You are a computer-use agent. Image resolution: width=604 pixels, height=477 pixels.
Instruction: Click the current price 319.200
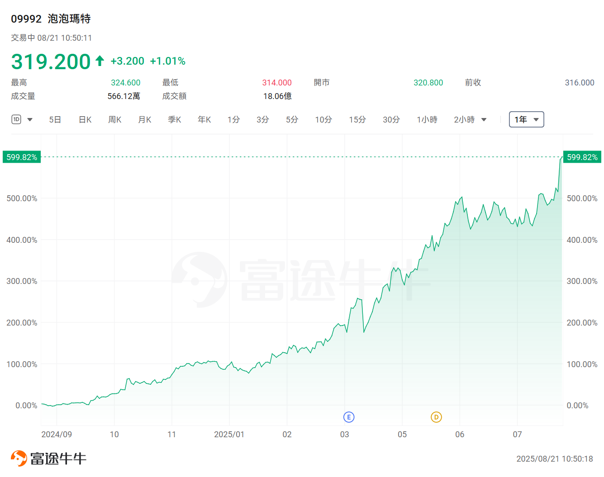(50, 61)
